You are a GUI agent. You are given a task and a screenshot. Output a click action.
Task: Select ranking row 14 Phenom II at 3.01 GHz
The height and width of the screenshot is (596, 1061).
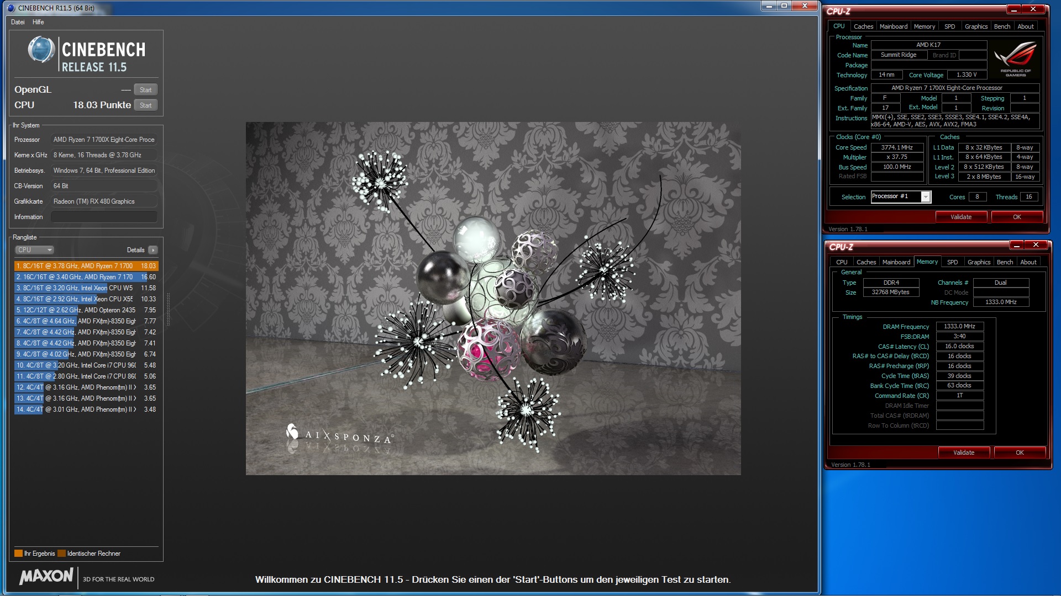86,409
